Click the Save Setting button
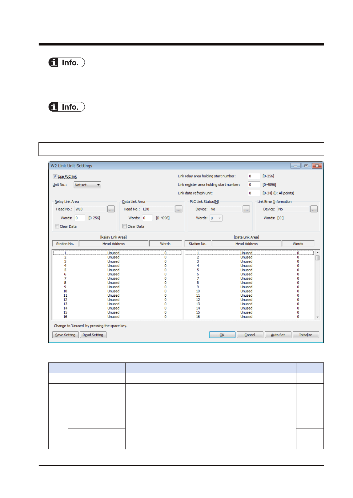Screen dimensions: 353x498 pyautogui.click(x=65, y=335)
